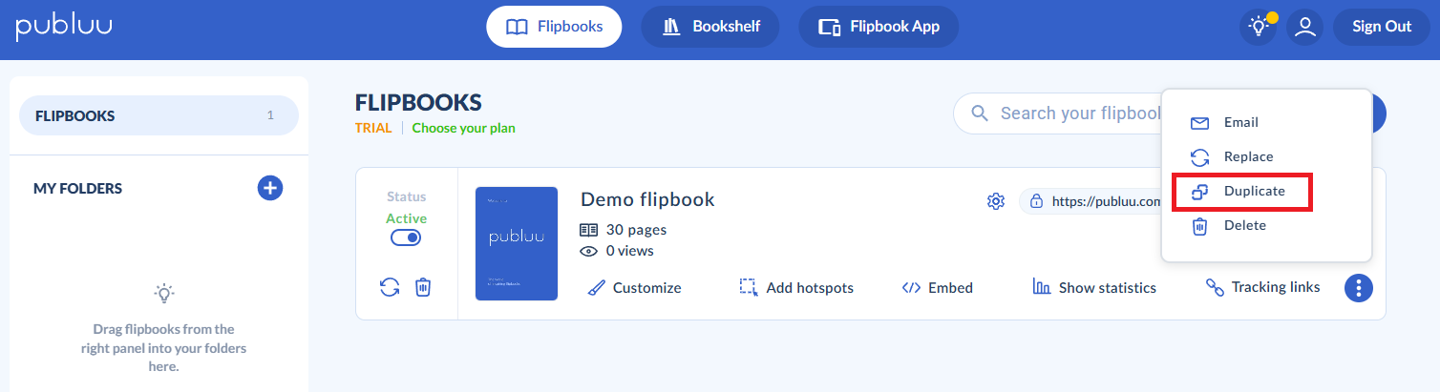Click the lightbulb icon in folders panel
The image size is (1440, 392).
pos(164,293)
